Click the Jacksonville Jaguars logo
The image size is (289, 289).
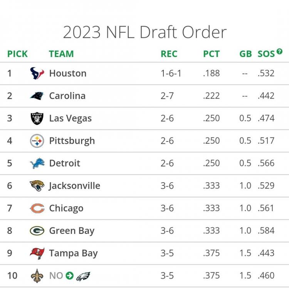tap(37, 186)
